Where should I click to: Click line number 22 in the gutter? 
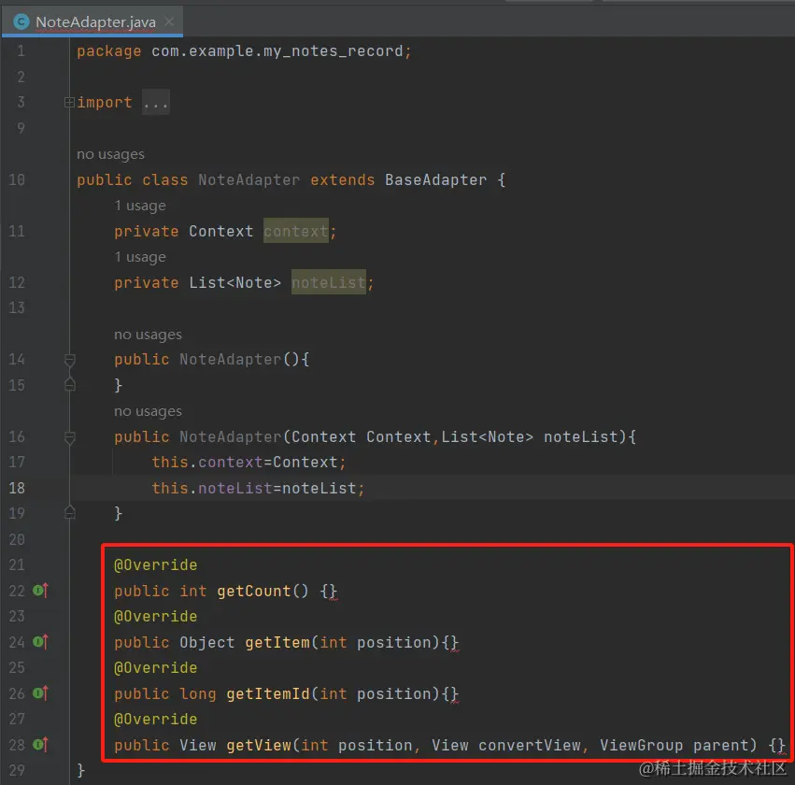click(x=17, y=591)
